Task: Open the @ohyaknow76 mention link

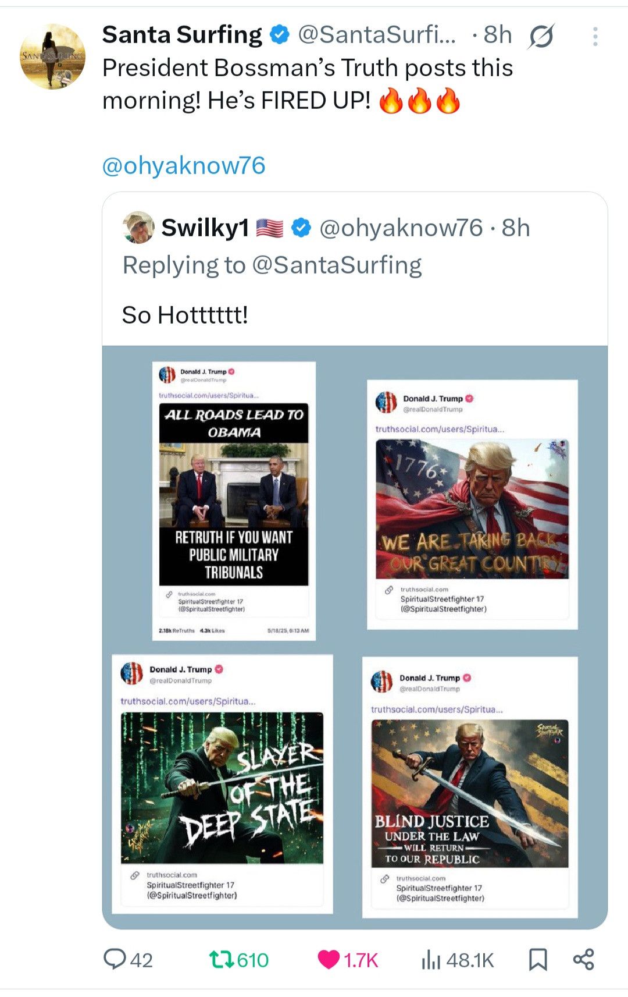Action: click(184, 166)
